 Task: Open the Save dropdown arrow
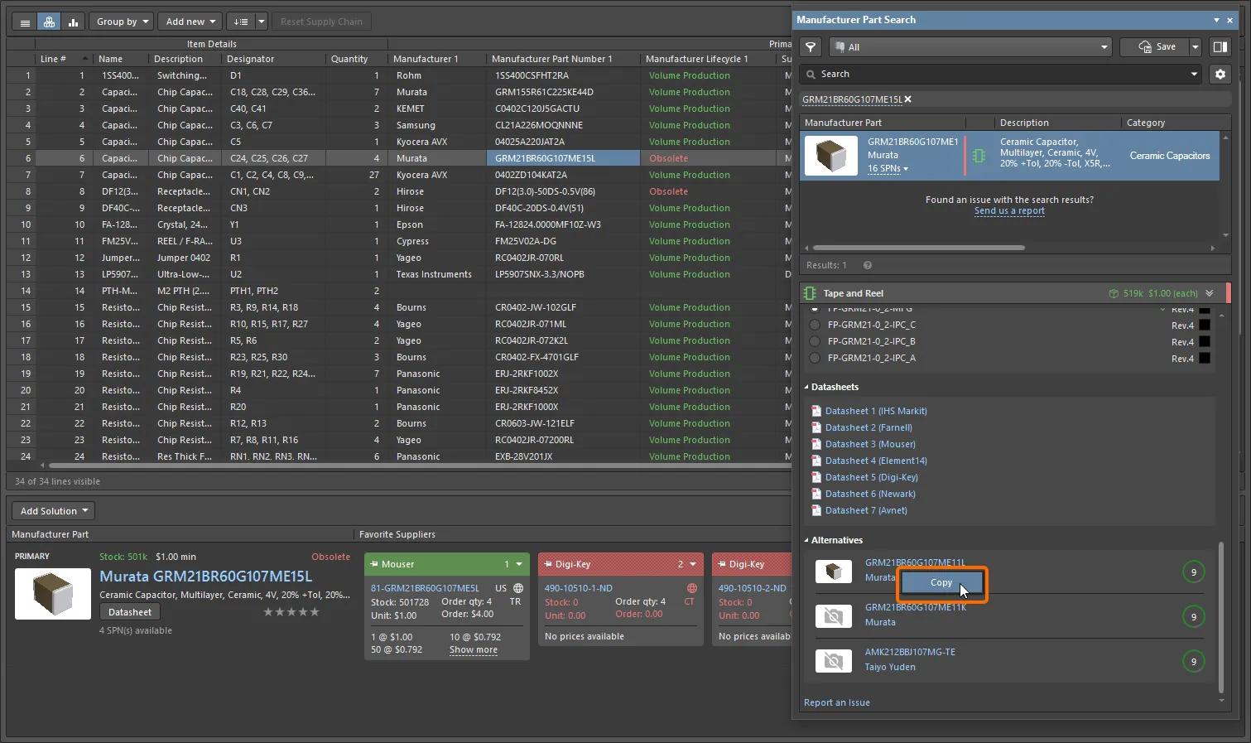(x=1195, y=47)
